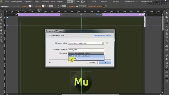169x95 pixels.
Task: Click the Заливка fill label link
Action: pyautogui.click(x=25, y=6)
